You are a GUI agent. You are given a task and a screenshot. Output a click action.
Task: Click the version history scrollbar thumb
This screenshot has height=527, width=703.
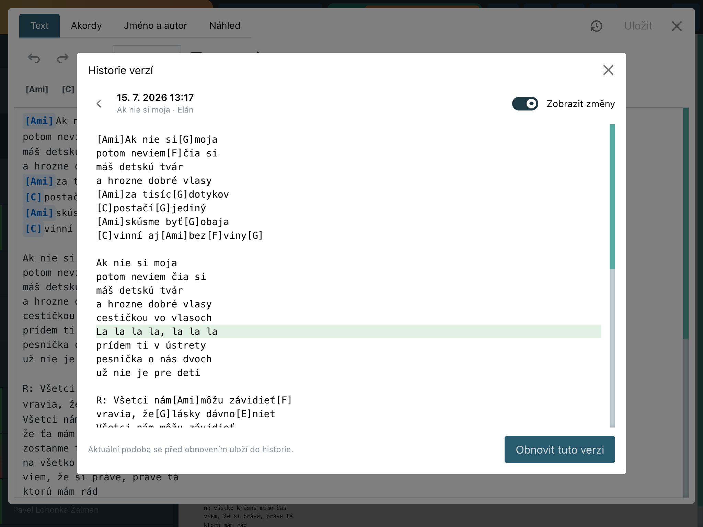tap(612, 196)
